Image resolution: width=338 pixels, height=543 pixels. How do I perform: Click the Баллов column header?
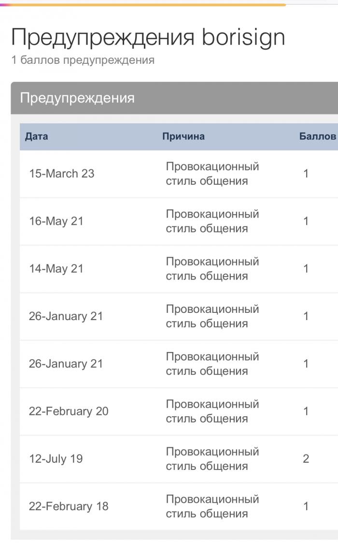317,136
